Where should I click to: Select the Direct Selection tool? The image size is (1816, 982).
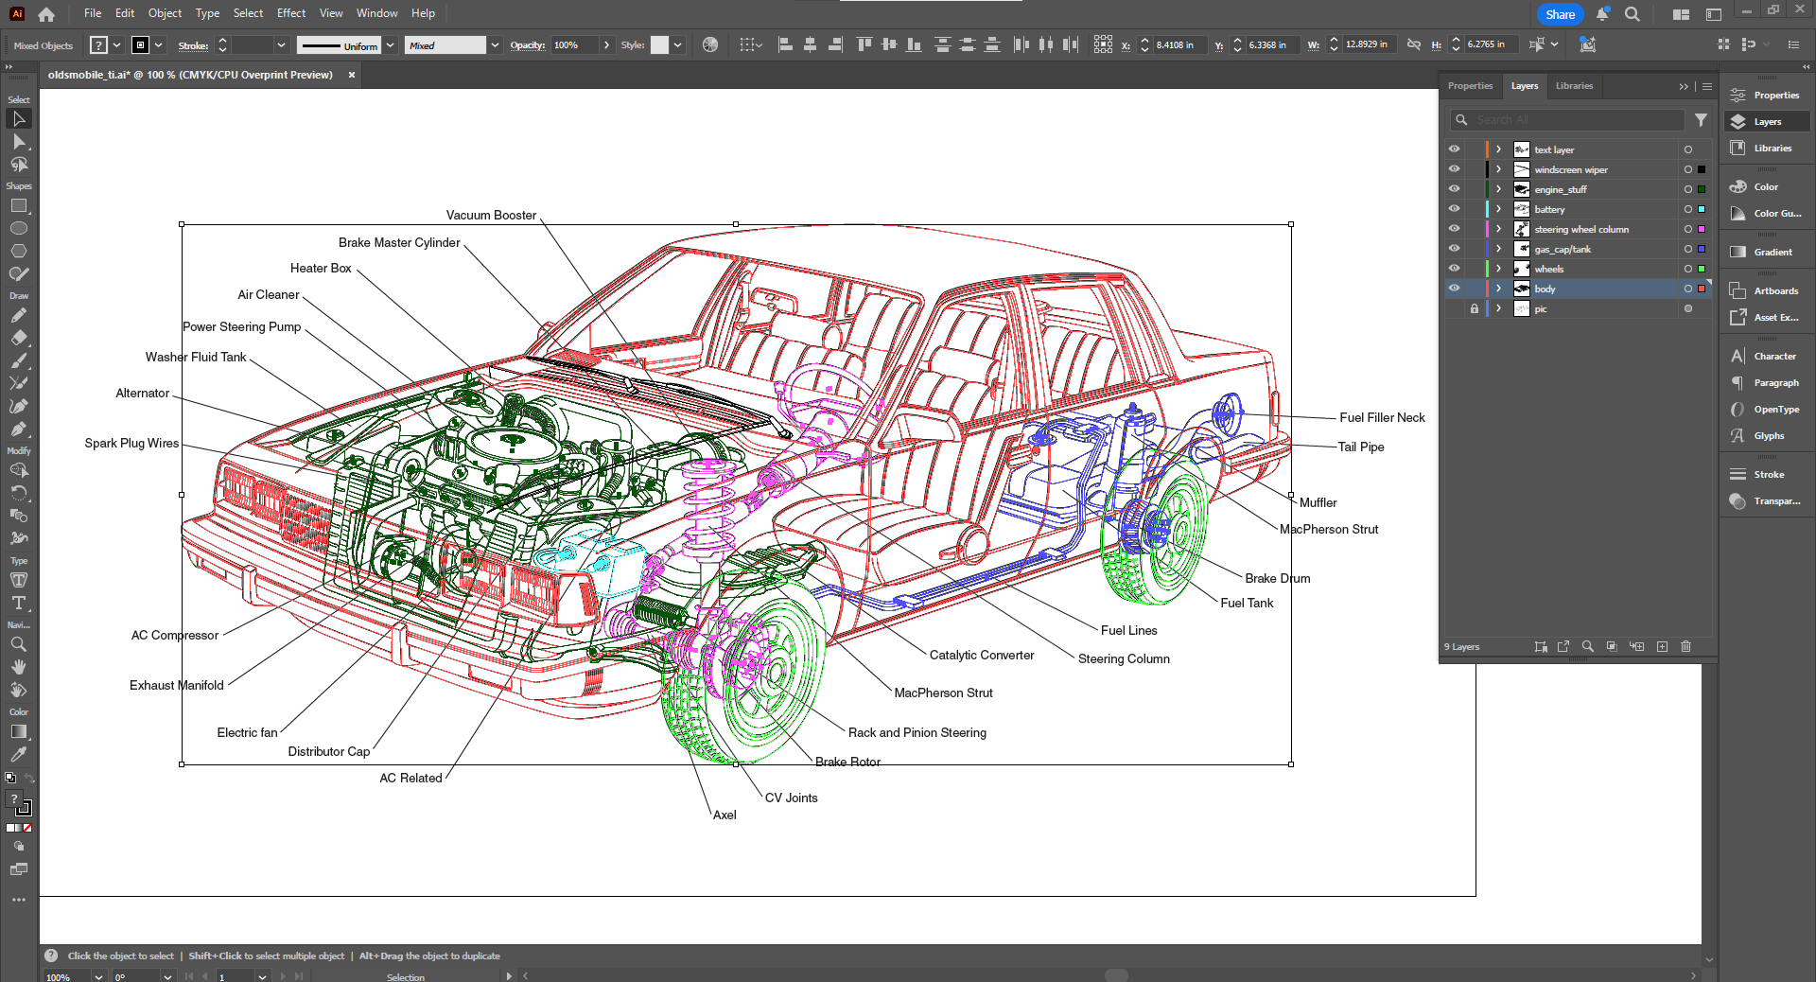coord(19,142)
